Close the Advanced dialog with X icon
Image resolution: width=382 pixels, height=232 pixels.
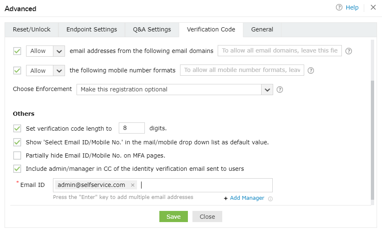(x=373, y=7)
